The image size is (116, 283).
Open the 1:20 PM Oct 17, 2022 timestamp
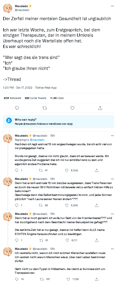point(18,88)
